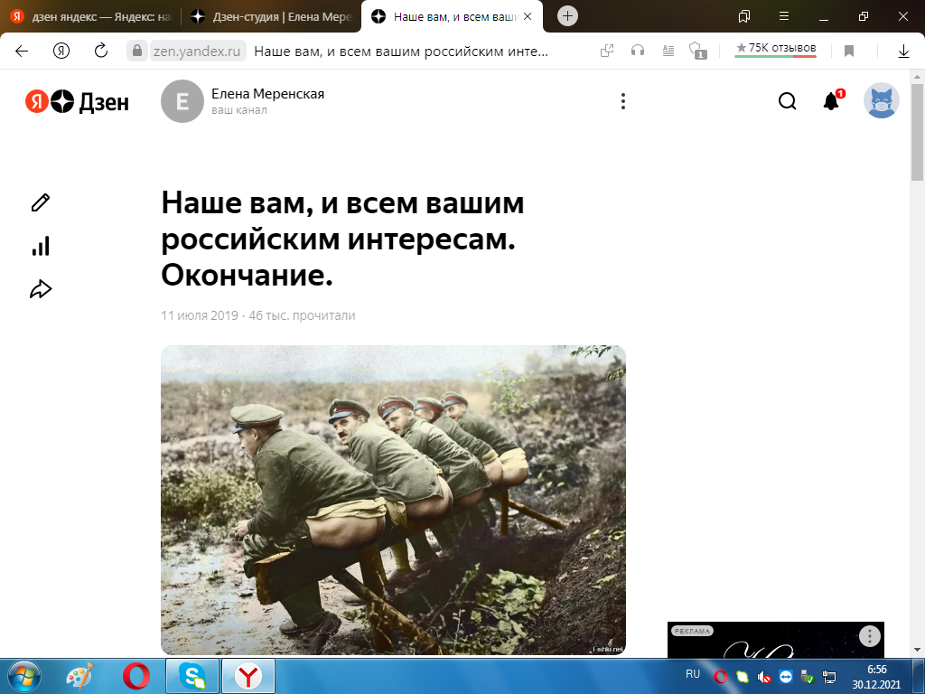
Task: Click the RU language indicator
Action: point(693,674)
